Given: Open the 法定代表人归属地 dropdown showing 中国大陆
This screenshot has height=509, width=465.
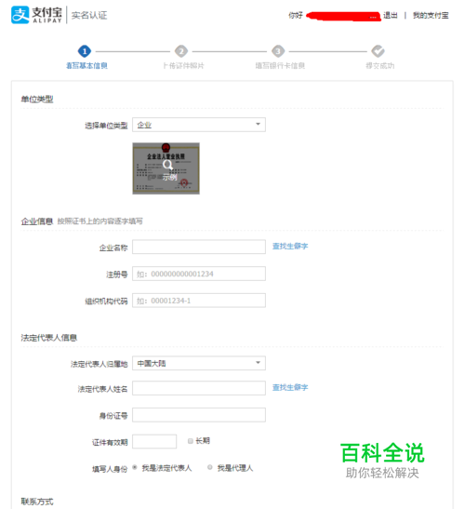Looking at the screenshot, I should click(199, 363).
